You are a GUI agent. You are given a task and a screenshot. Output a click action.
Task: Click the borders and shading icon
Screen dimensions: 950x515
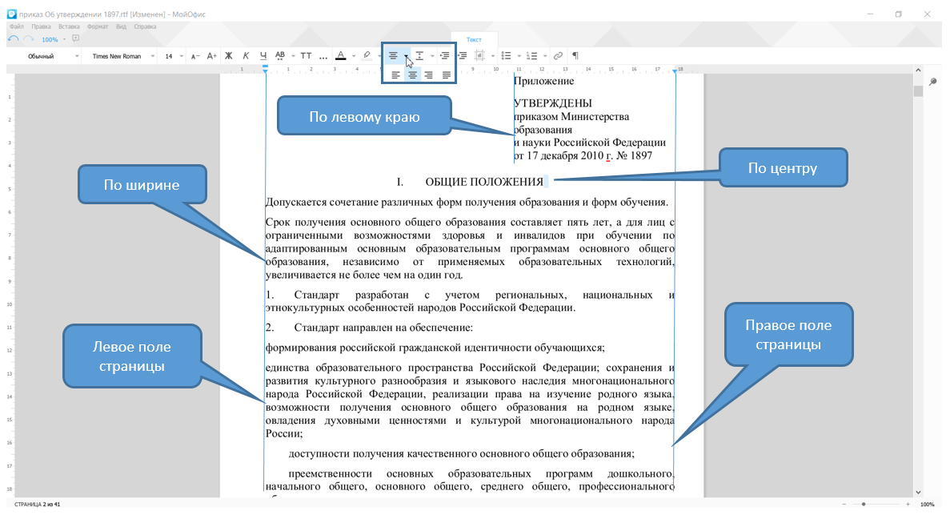point(479,56)
